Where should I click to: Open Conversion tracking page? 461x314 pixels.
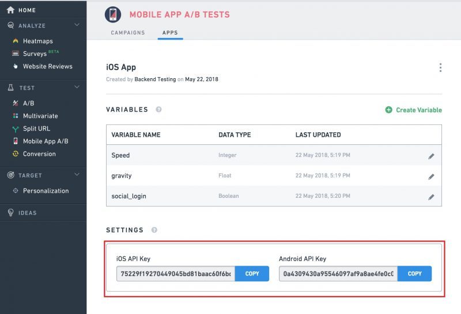39,154
